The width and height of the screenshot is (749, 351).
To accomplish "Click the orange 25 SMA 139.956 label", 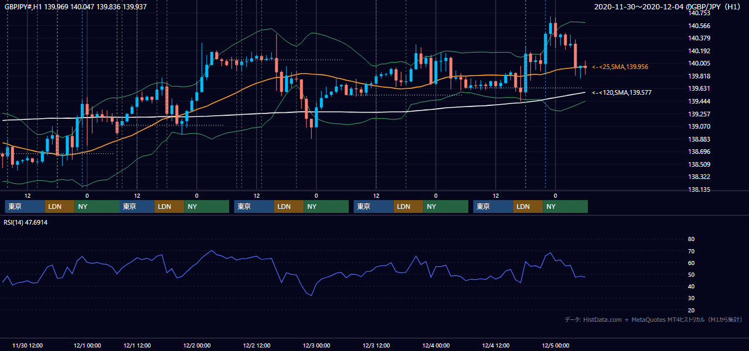I will tap(620, 67).
